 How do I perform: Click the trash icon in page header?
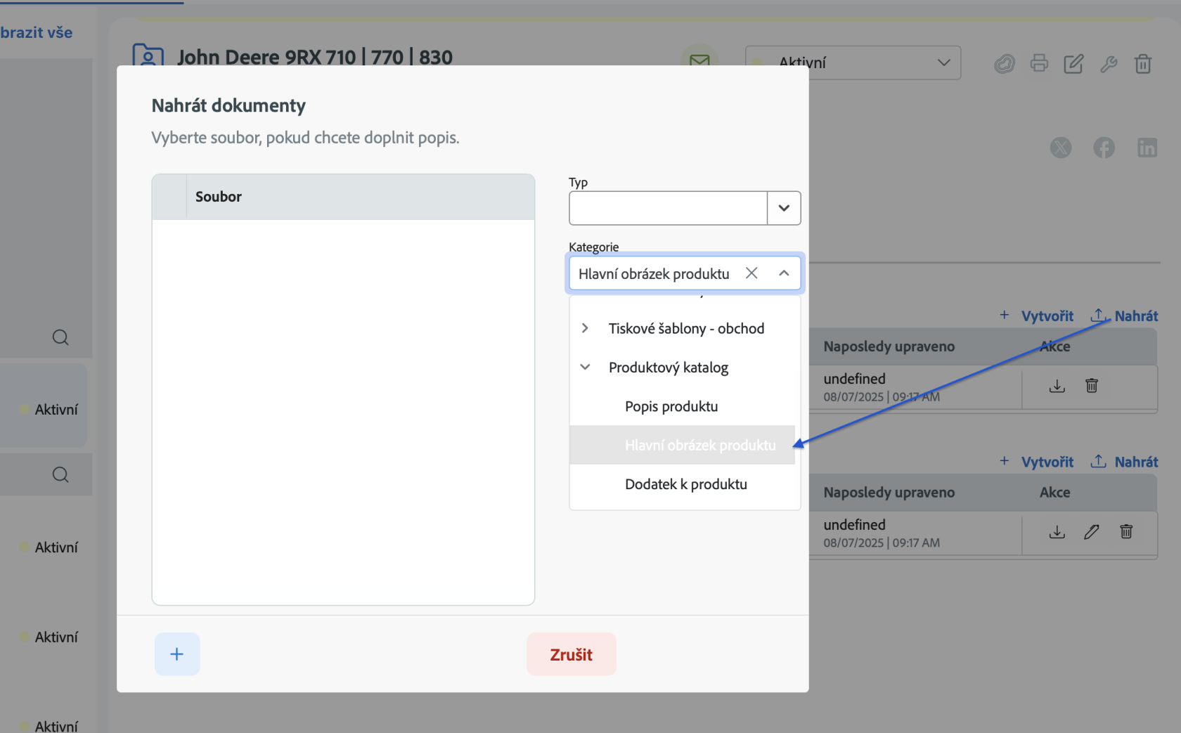1143,64
